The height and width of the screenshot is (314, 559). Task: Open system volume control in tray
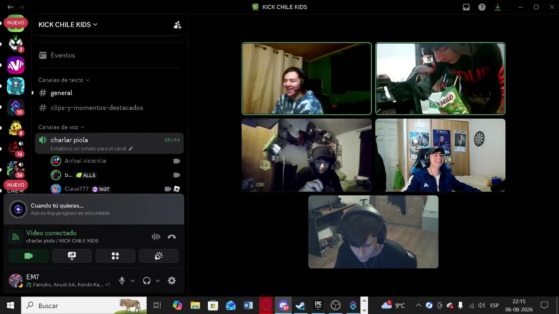coord(482,305)
